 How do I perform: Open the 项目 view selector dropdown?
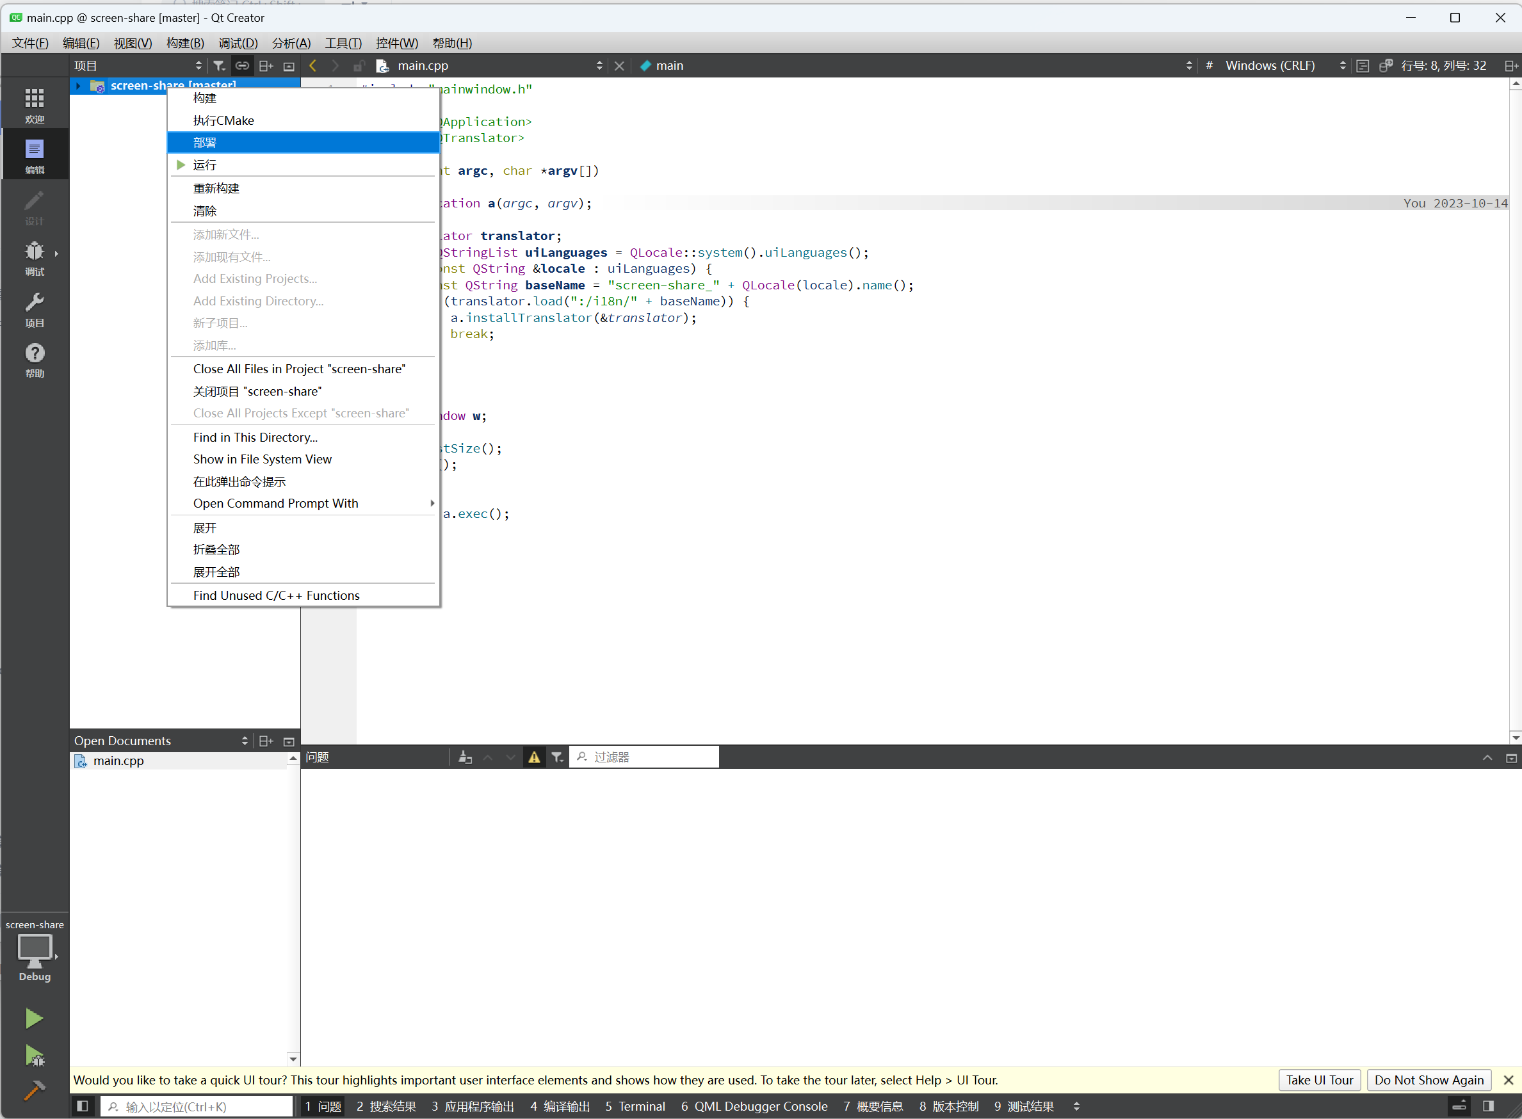(138, 66)
